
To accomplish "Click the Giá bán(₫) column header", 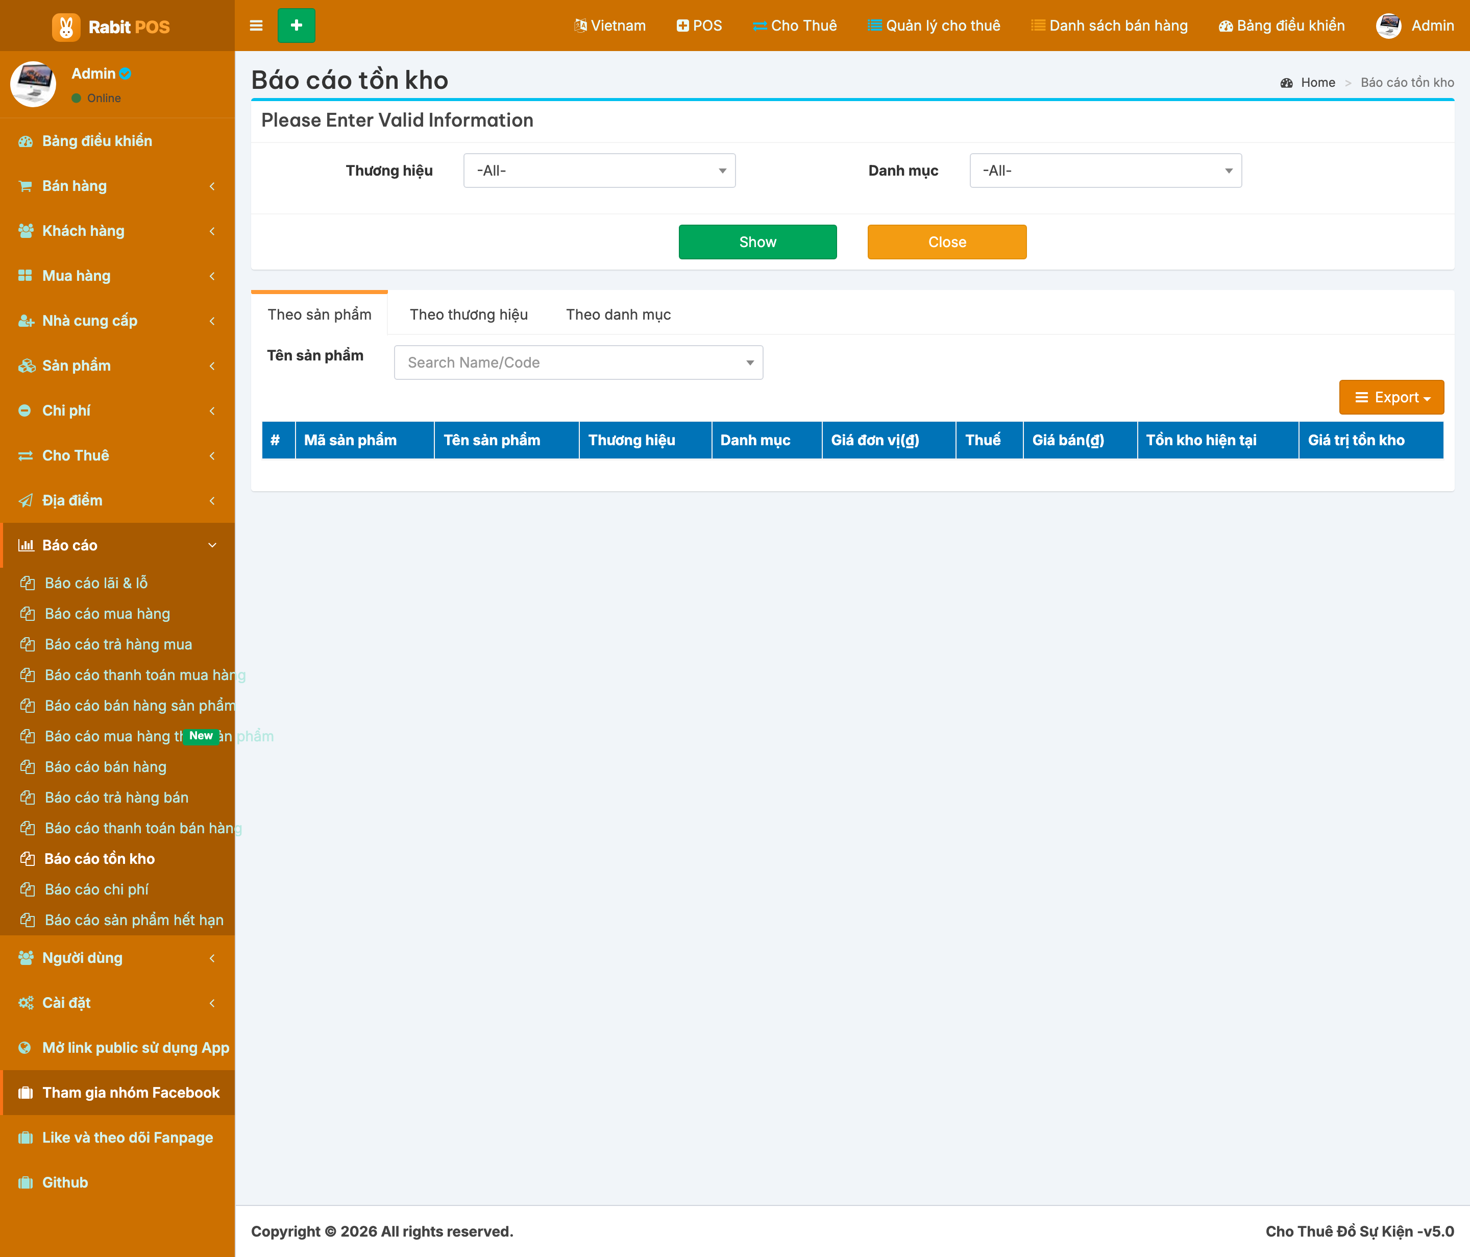I will [x=1080, y=440].
